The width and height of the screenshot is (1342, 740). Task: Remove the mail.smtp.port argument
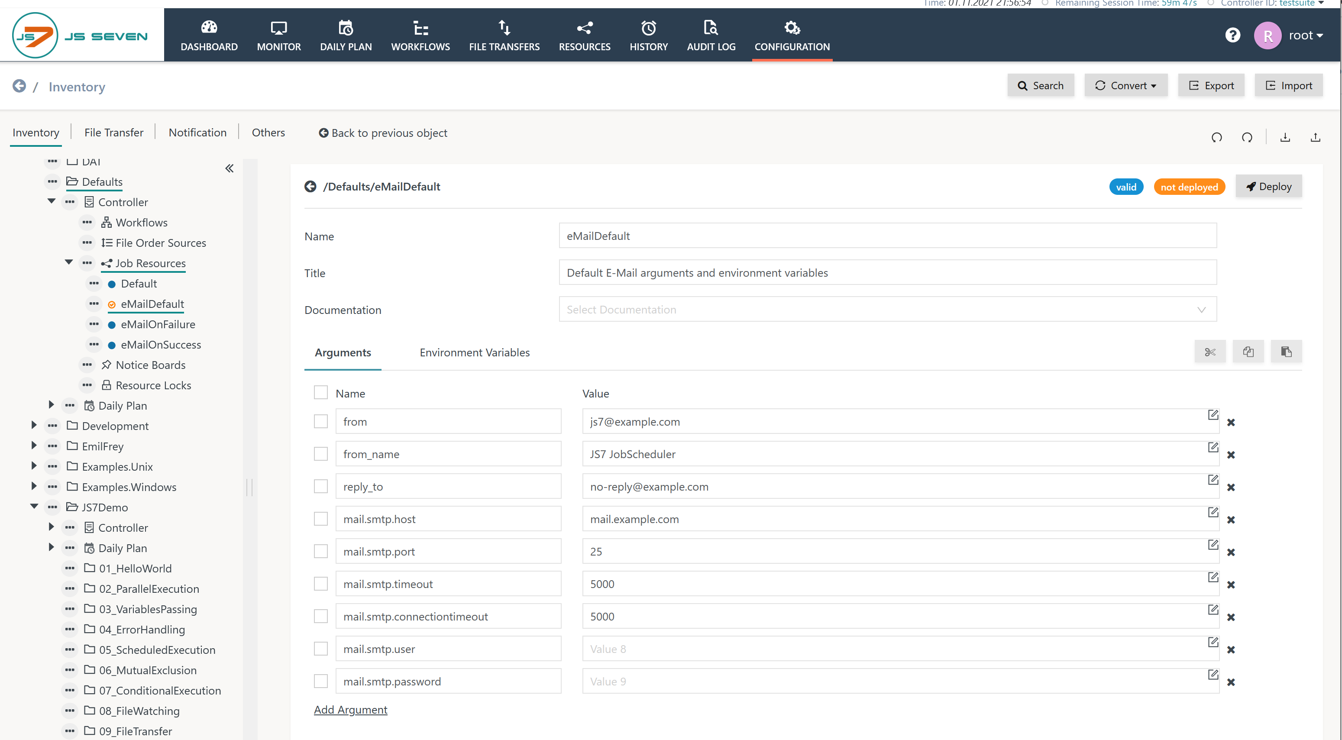coord(1231,552)
